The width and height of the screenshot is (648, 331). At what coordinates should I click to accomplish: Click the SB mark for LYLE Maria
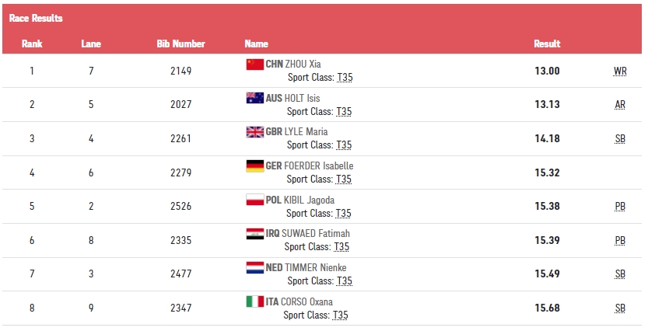(620, 139)
